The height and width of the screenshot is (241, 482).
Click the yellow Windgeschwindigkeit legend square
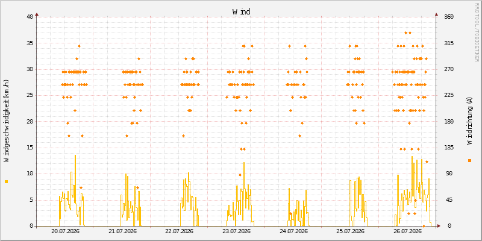pyautogui.click(x=6, y=182)
